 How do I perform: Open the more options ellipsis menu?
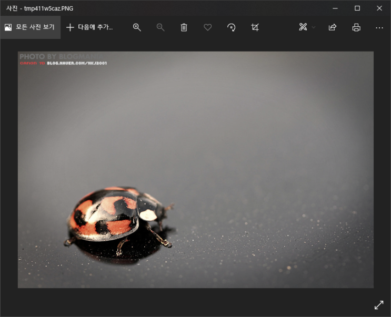pyautogui.click(x=379, y=28)
